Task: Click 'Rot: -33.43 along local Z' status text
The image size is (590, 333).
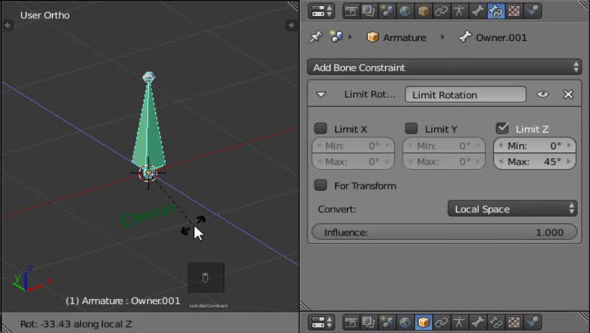Action: (x=76, y=324)
